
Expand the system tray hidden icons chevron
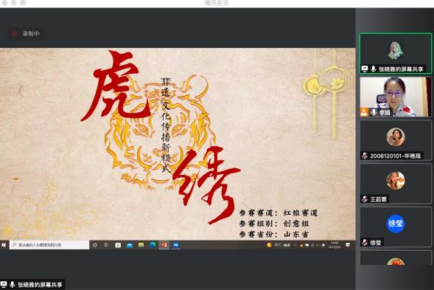(295, 245)
